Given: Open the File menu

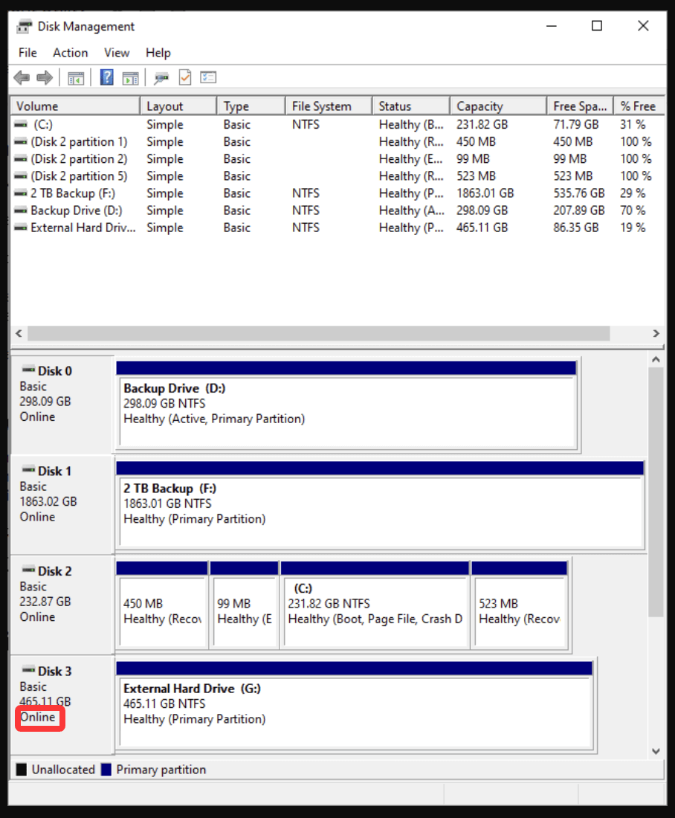Looking at the screenshot, I should click(x=27, y=53).
